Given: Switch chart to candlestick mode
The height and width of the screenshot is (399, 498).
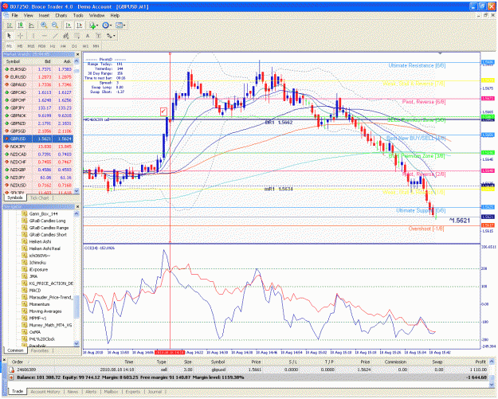Looking at the screenshot, I should [x=21, y=25].
